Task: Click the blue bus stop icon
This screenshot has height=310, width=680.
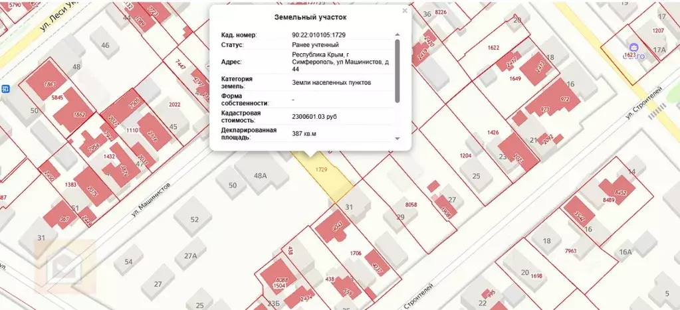Action: [x=5, y=89]
